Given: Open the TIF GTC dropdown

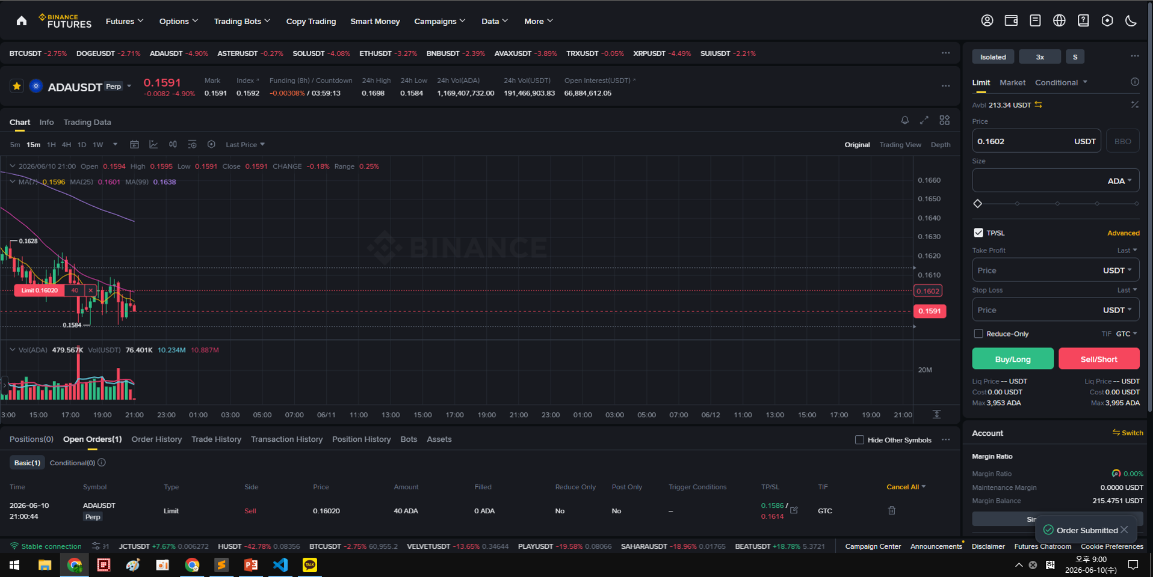Looking at the screenshot, I should (x=1127, y=334).
